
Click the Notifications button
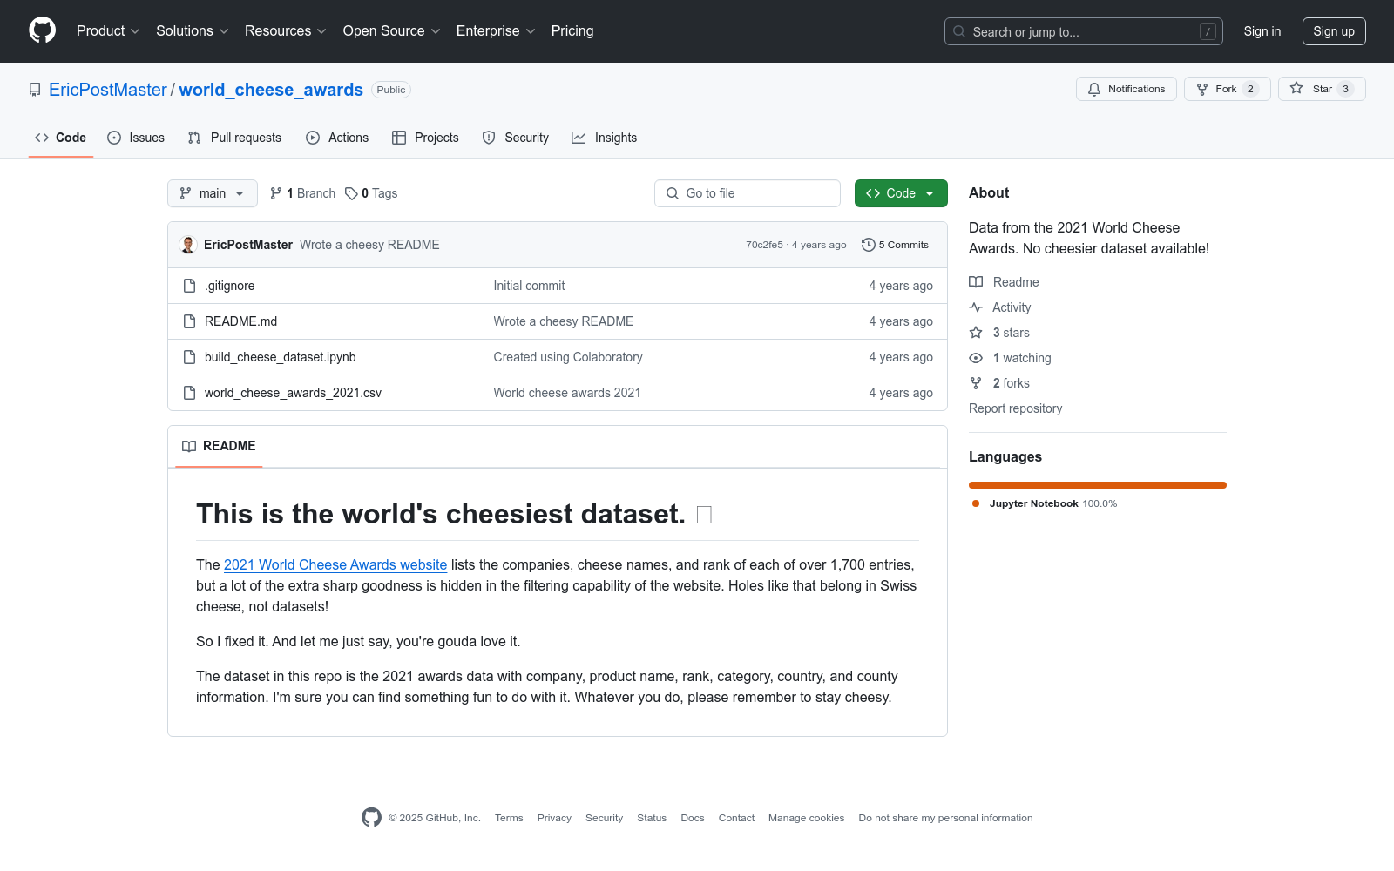coord(1127,89)
